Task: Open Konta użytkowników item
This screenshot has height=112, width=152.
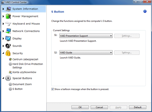Action: coord(25,72)
